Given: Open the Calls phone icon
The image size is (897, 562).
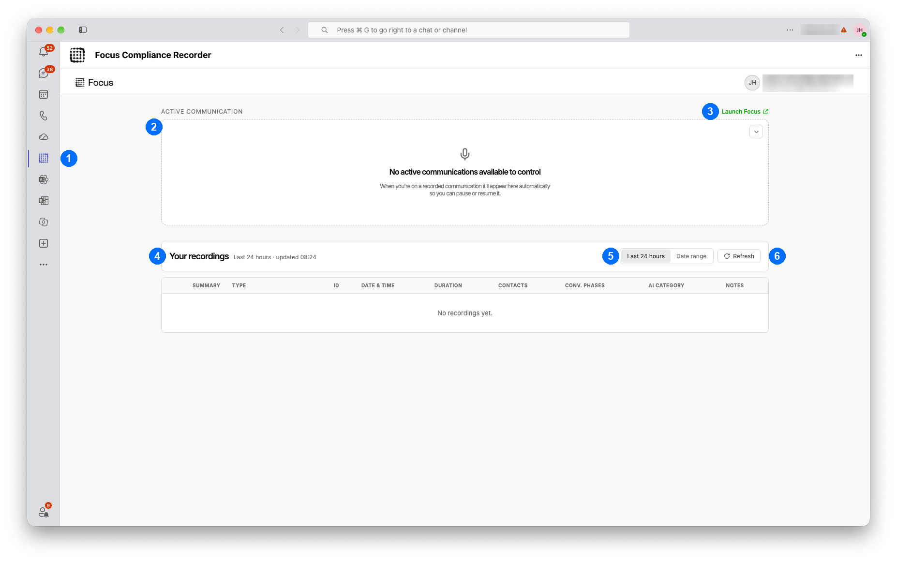Looking at the screenshot, I should [44, 116].
